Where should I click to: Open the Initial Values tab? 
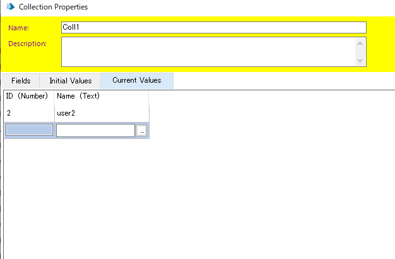70,81
